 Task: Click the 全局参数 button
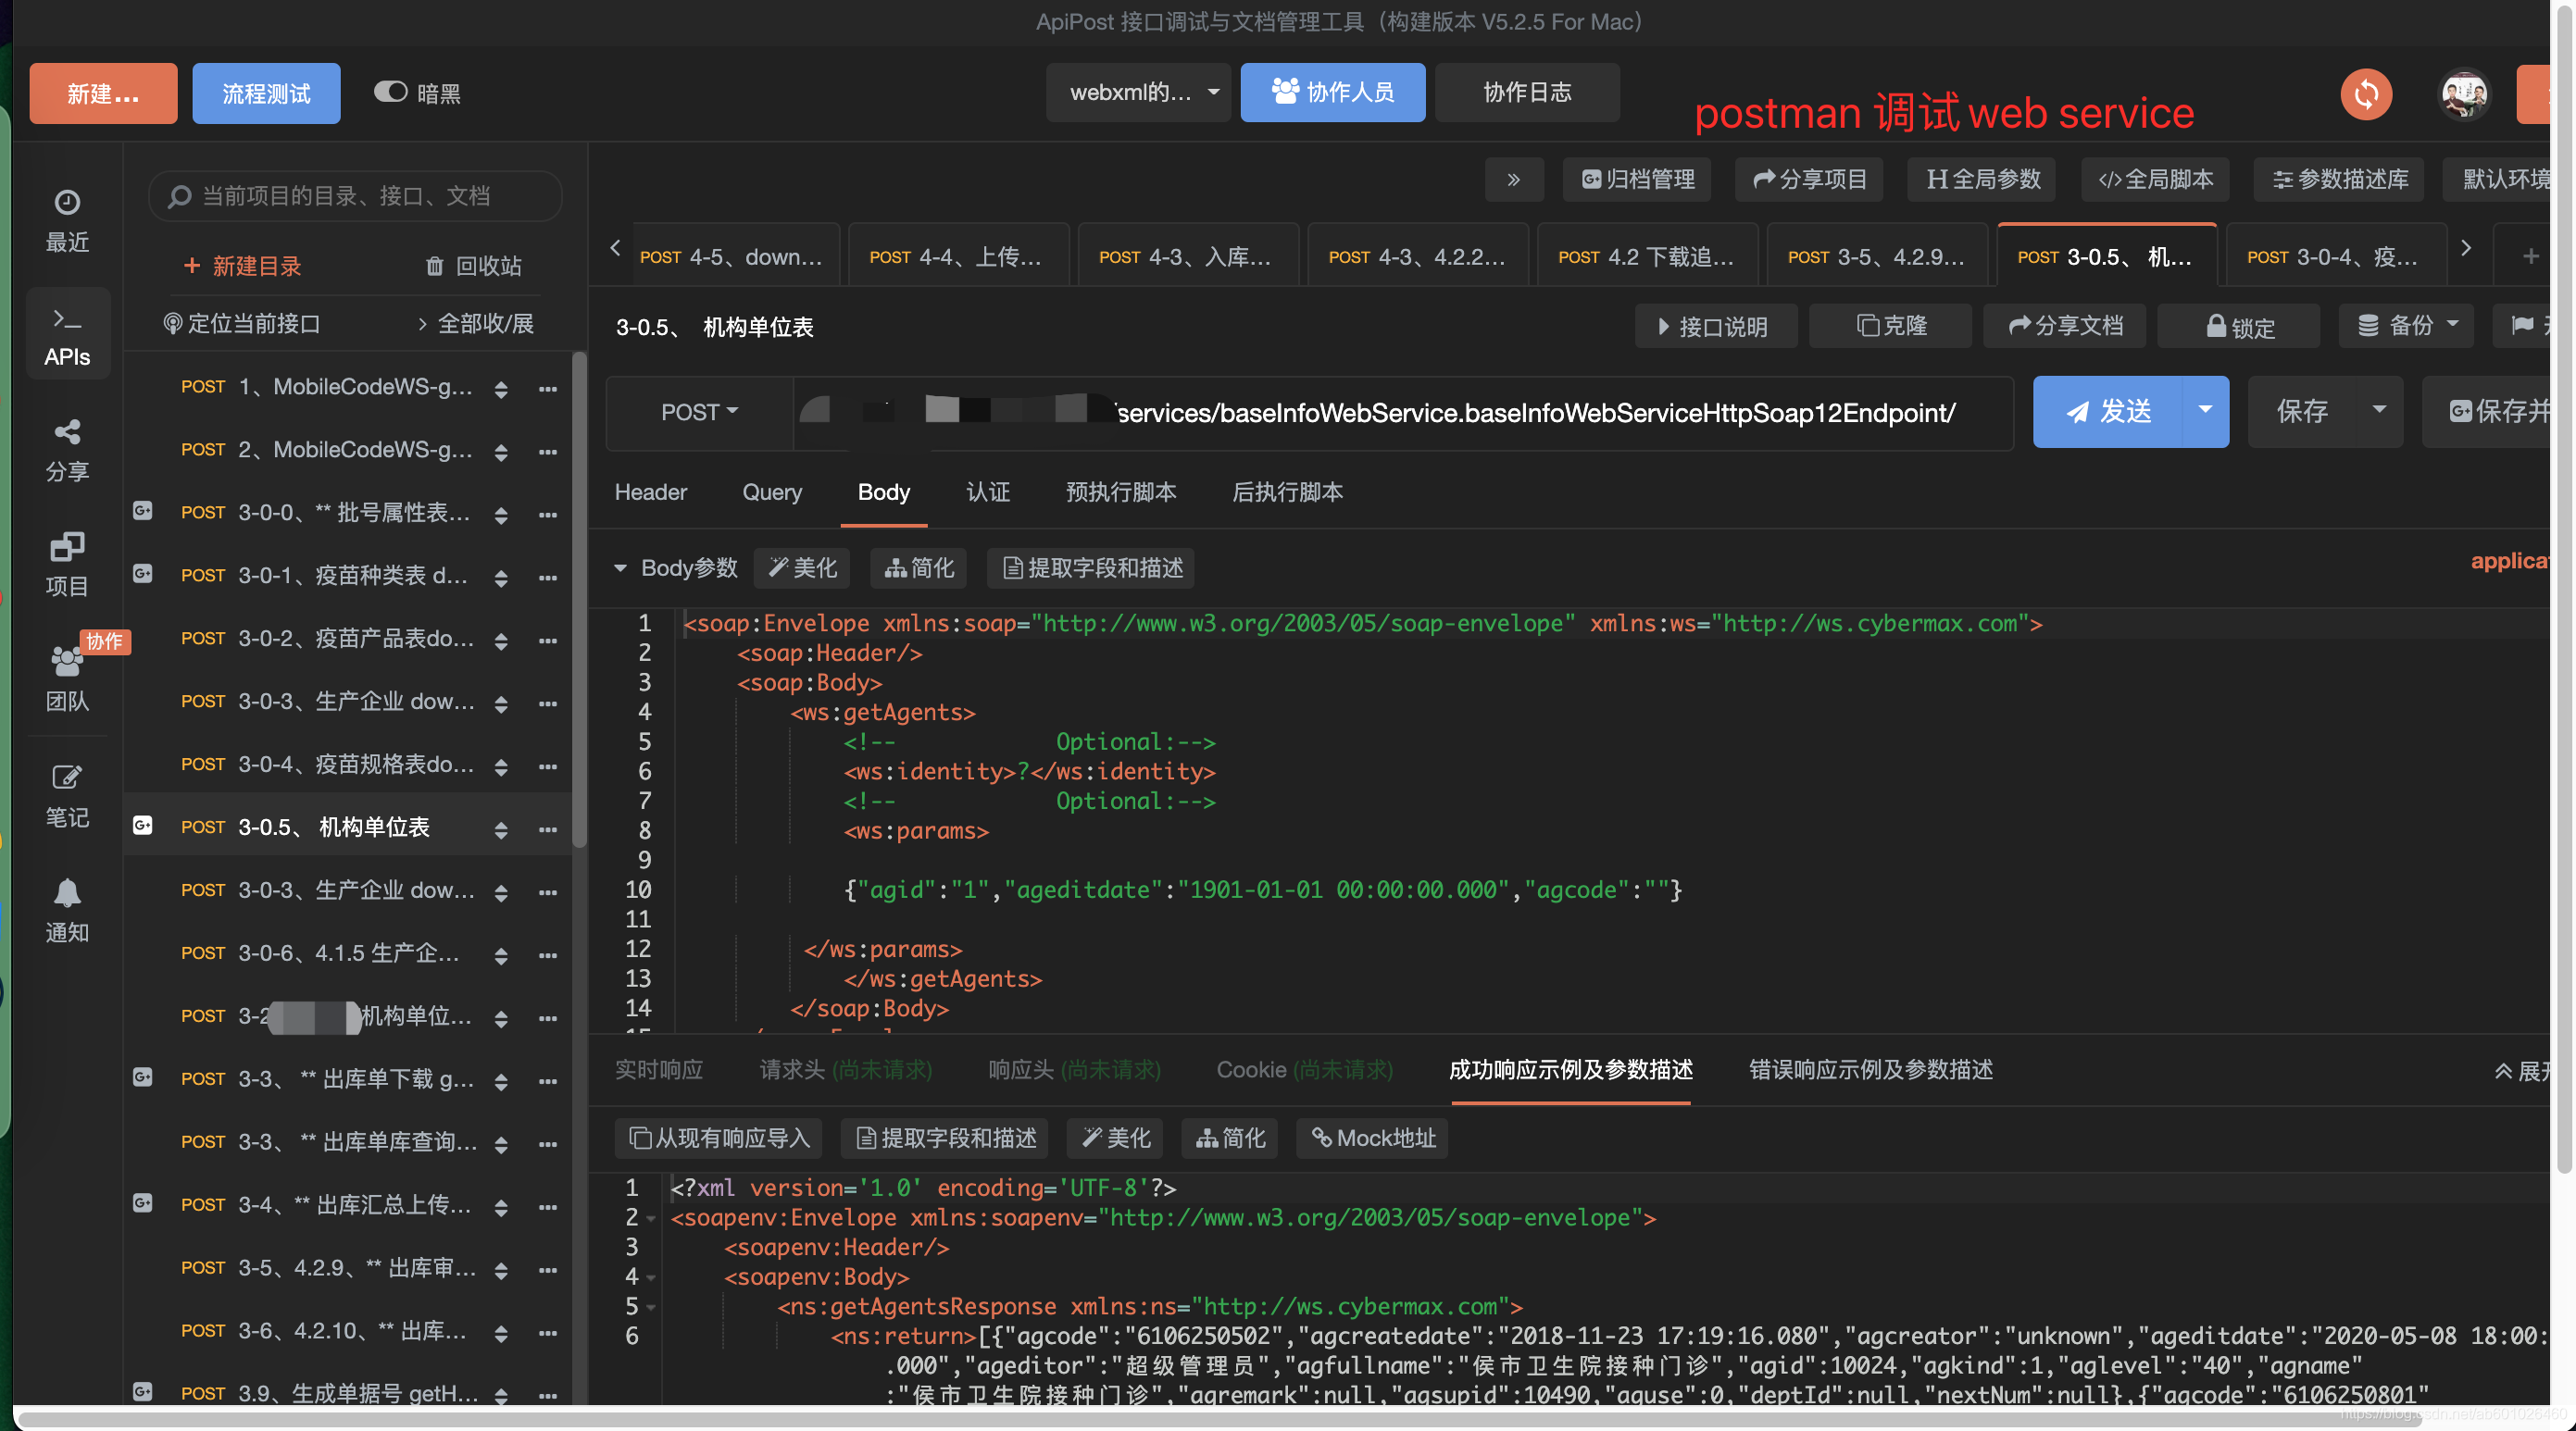tap(1983, 179)
